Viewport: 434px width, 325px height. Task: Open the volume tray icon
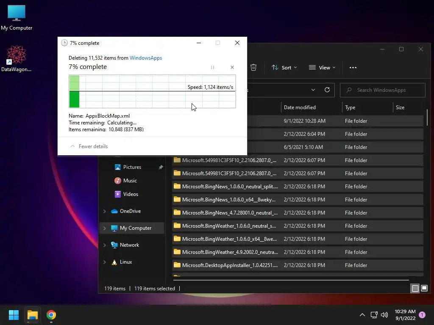click(384, 315)
